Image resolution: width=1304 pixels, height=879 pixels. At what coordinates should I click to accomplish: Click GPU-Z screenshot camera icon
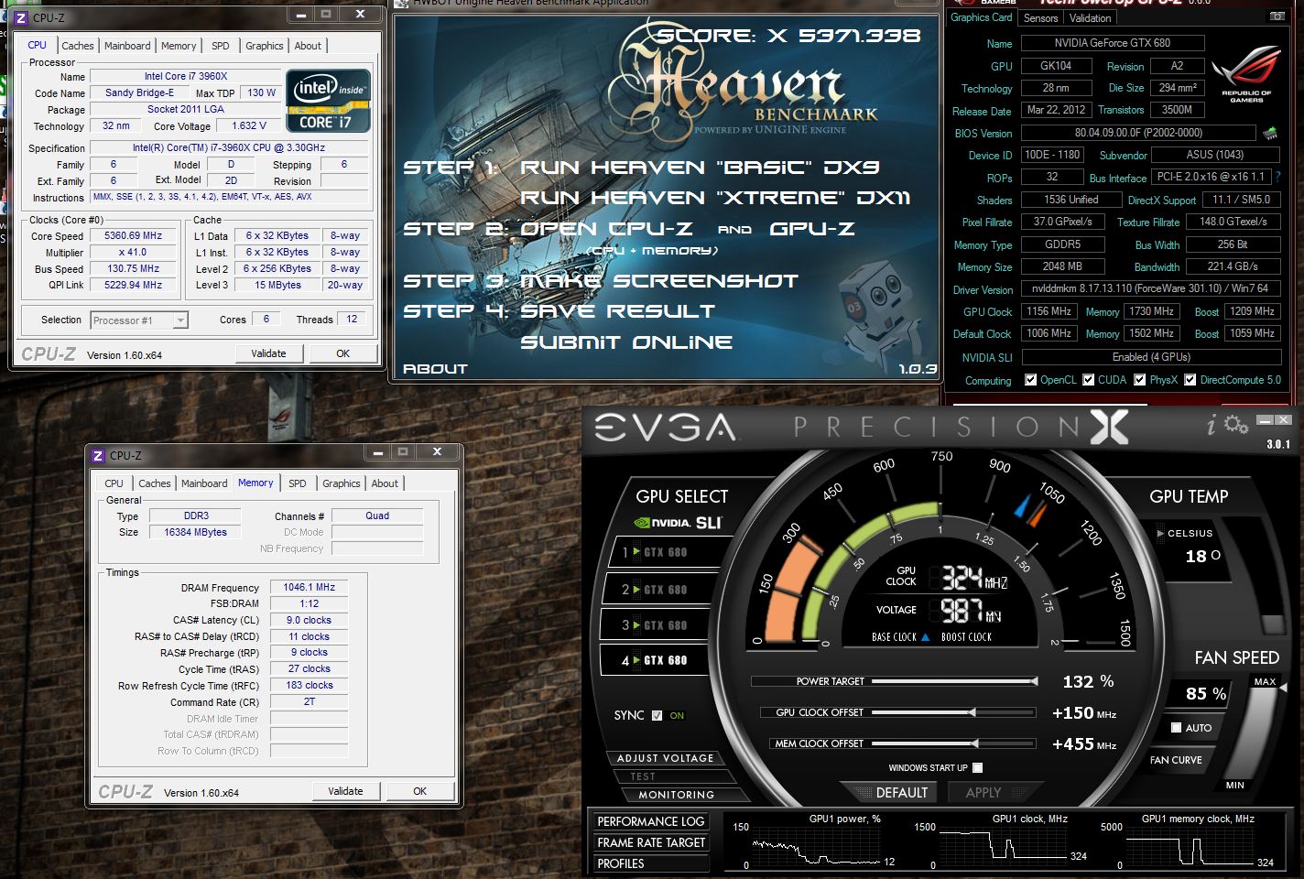point(1277,16)
